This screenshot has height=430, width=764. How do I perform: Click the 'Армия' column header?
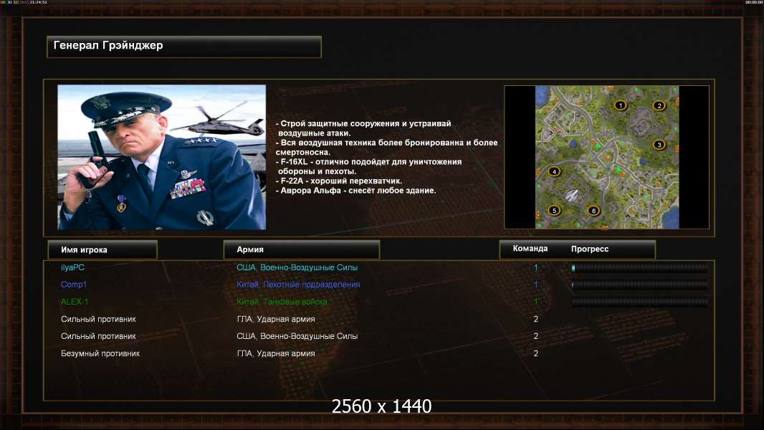[x=301, y=249]
